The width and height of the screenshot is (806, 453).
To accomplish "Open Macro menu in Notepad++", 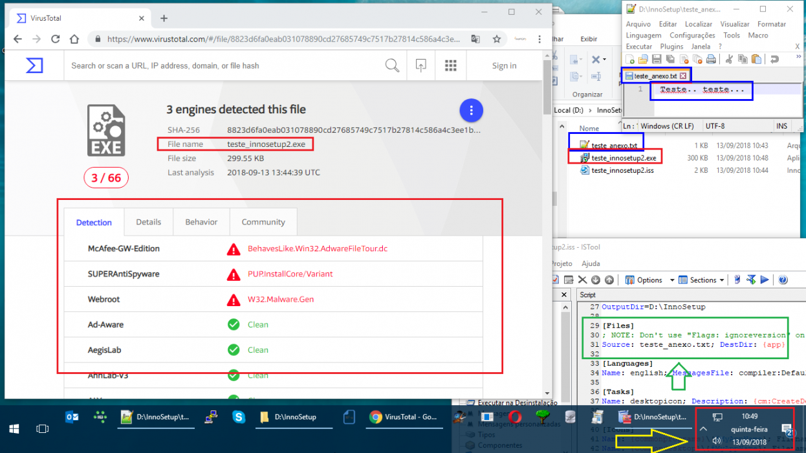I will pyautogui.click(x=758, y=35).
